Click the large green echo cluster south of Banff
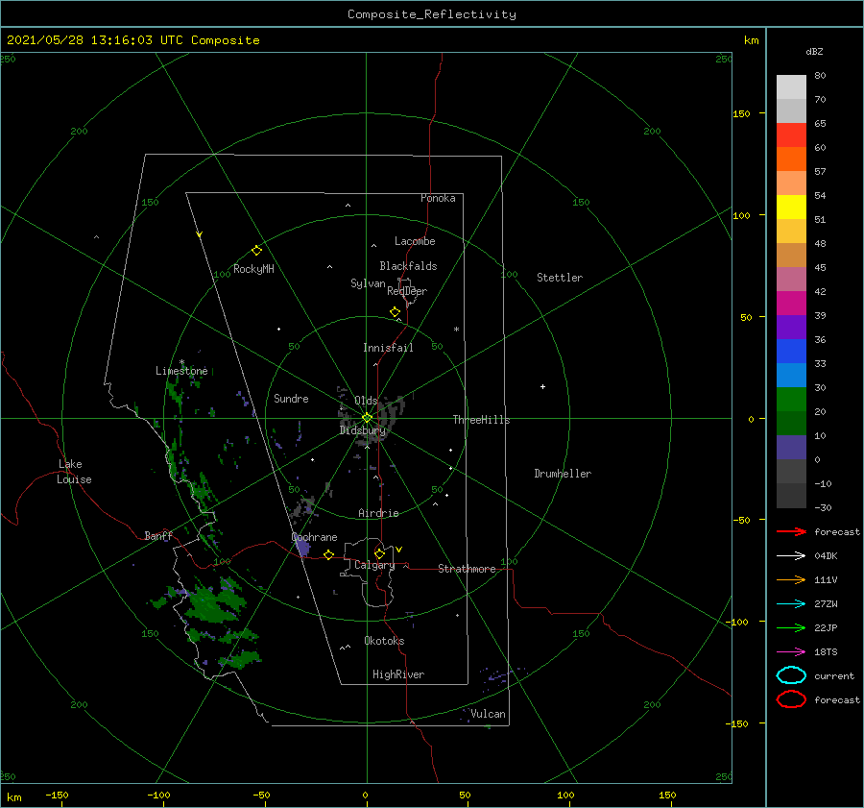Viewport: 864px width, 808px height. coord(214,601)
